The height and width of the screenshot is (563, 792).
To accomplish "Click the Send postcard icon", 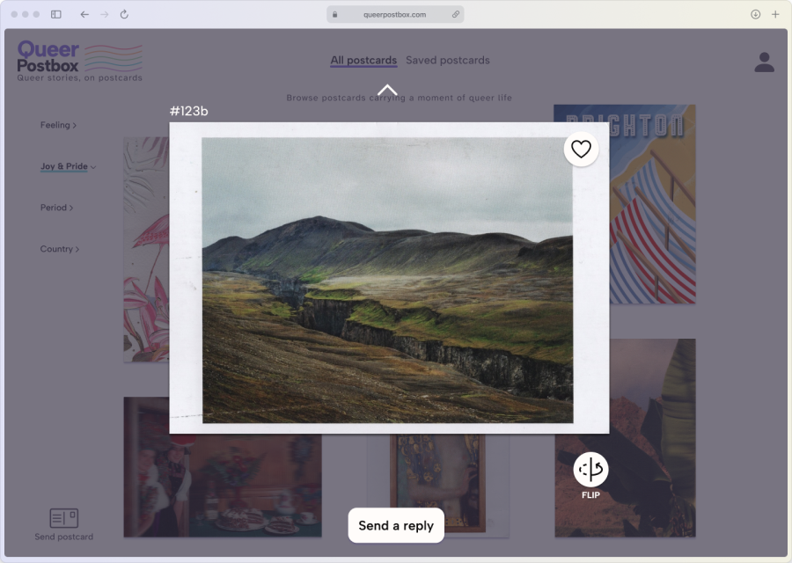I will [63, 517].
